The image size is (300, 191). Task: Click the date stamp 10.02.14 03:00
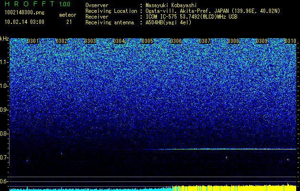pos(24,22)
